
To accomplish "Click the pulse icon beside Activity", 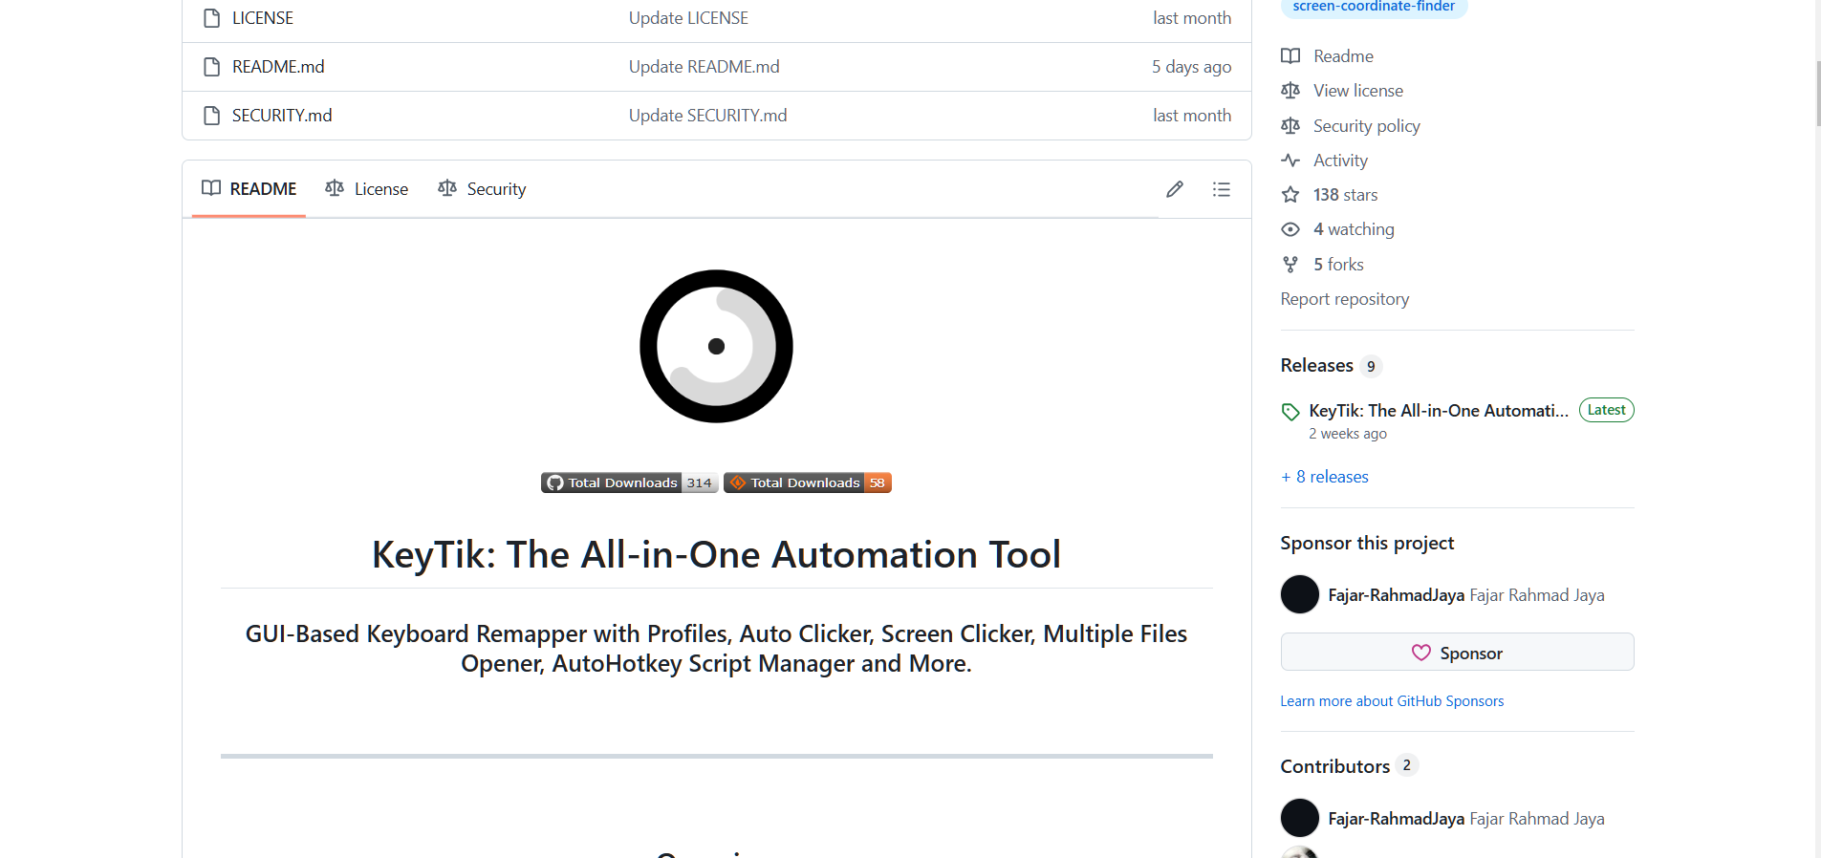I will [x=1290, y=161].
